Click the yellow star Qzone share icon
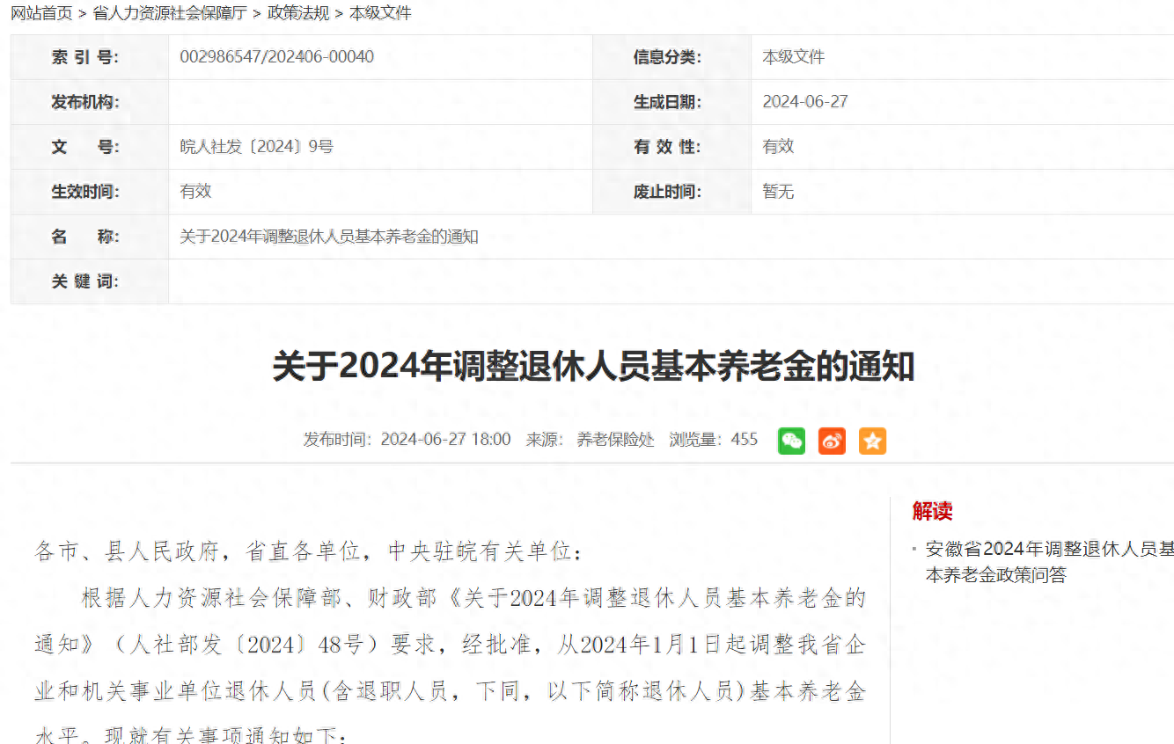1174x744 pixels. pos(872,441)
